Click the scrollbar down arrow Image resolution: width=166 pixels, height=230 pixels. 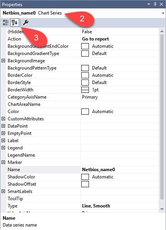coord(162,209)
